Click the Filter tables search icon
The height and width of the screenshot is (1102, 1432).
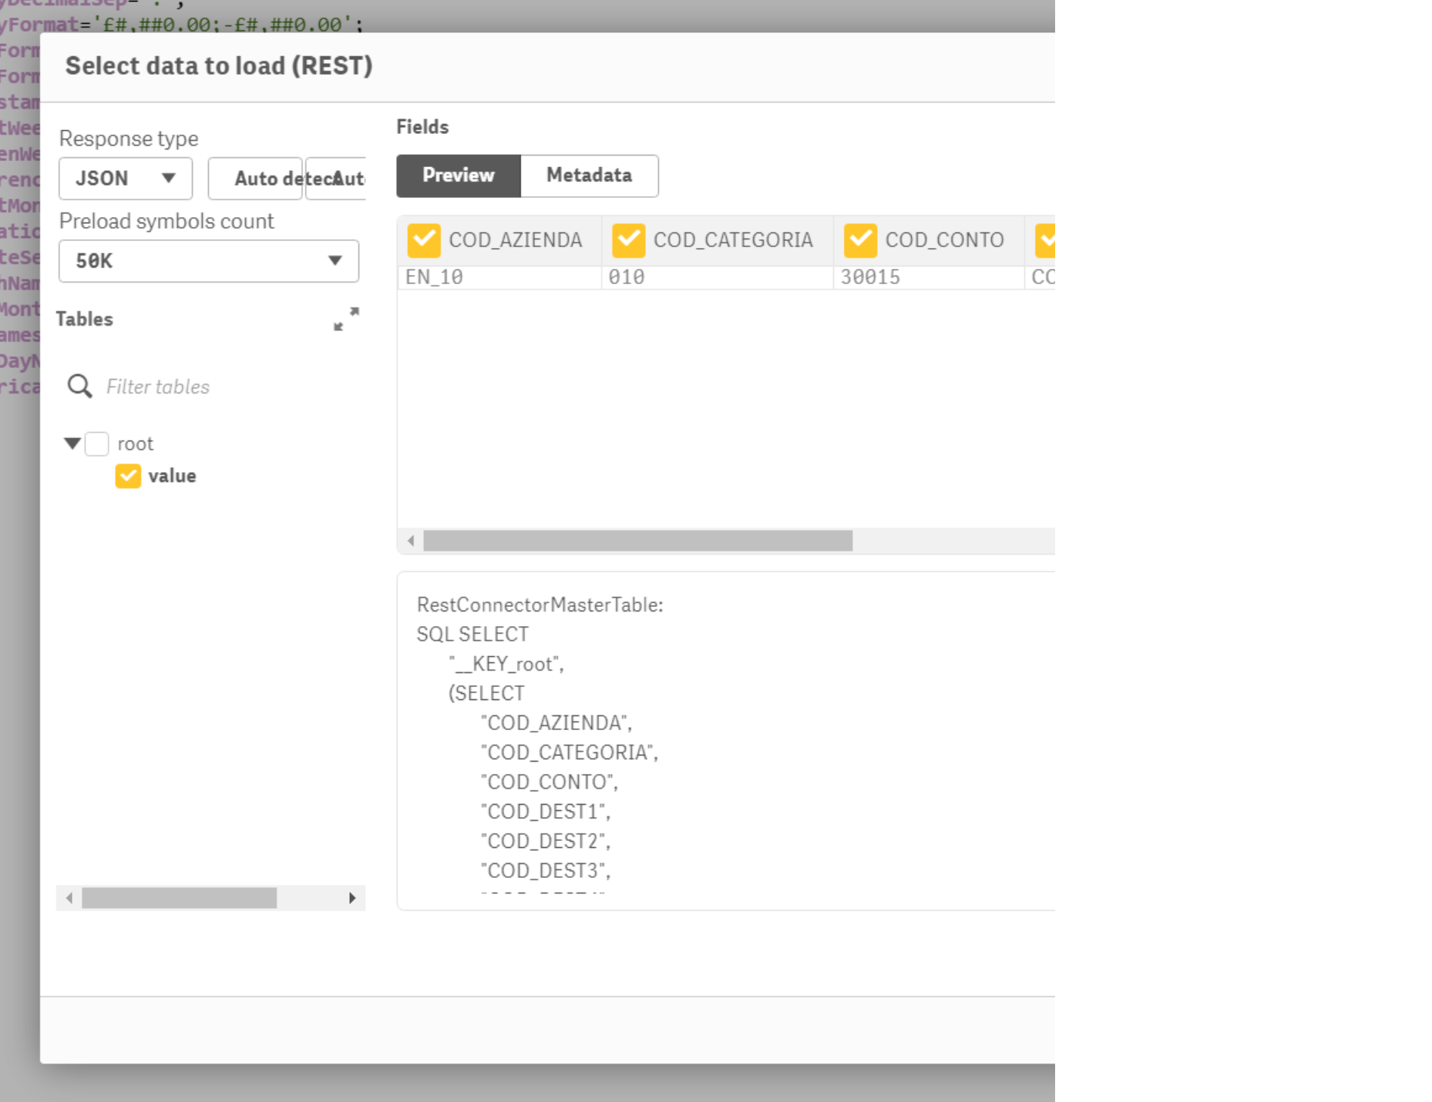[79, 386]
